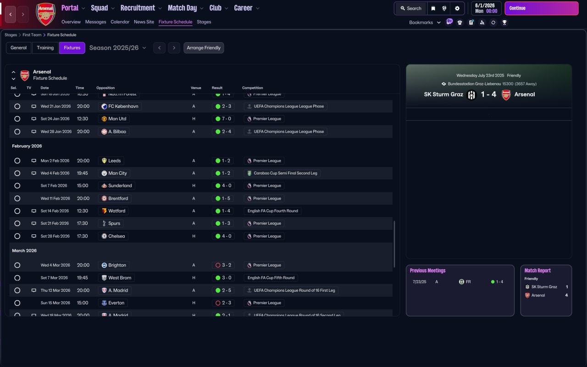This screenshot has height=367, width=587.
Task: Click the world globe icon in top bar
Action: (444, 8)
